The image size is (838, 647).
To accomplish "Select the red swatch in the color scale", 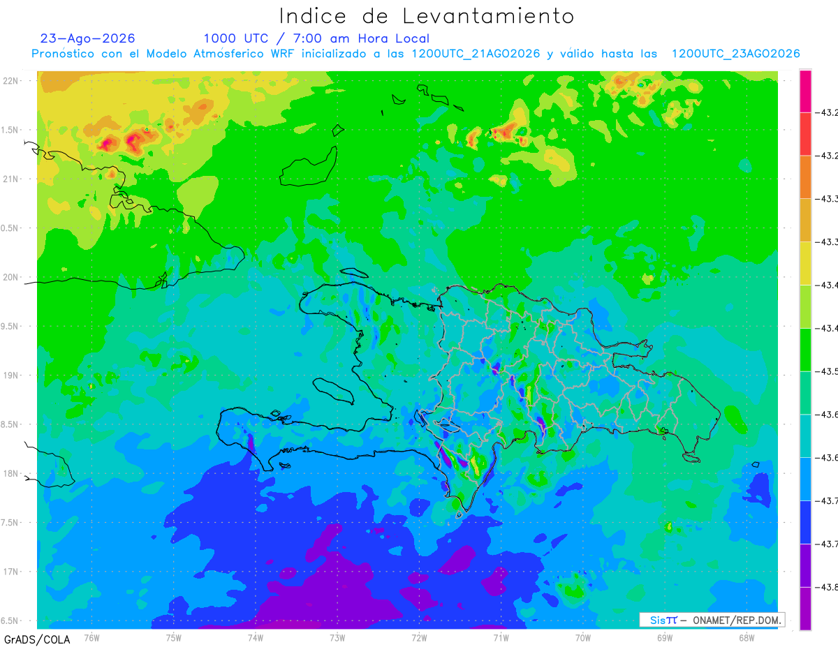I will [x=805, y=134].
